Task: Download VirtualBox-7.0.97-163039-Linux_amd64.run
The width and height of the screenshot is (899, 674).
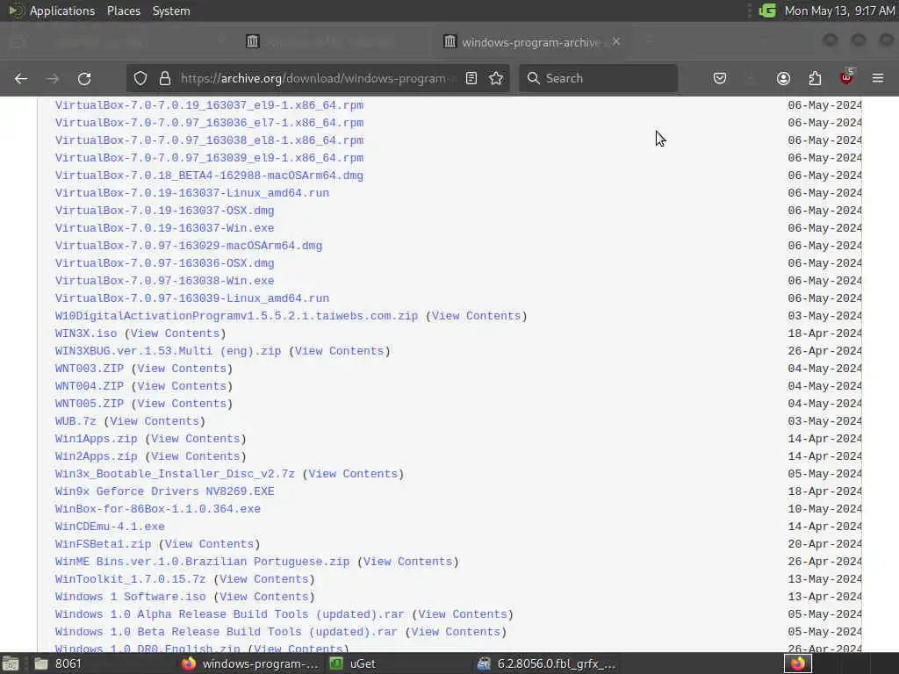Action: point(192,298)
